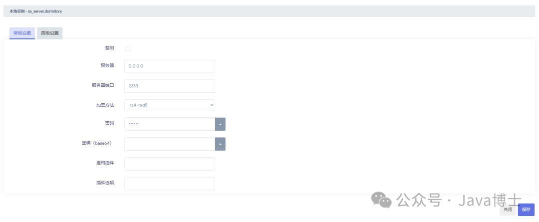Click the 禁用 label text
Image resolution: width=539 pixels, height=222 pixels.
pyautogui.click(x=109, y=48)
